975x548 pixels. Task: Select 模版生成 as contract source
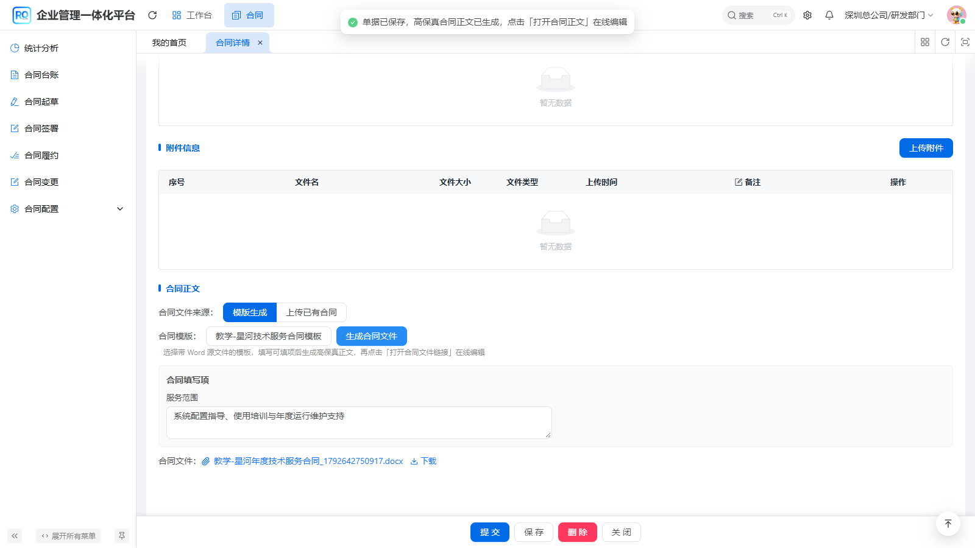point(250,312)
